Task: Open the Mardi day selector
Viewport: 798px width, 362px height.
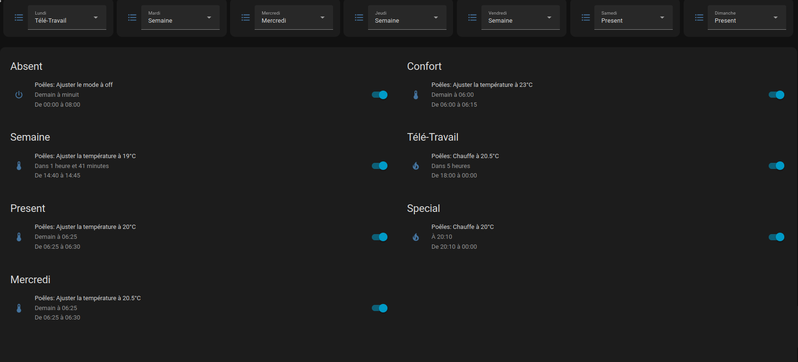Action: point(180,17)
